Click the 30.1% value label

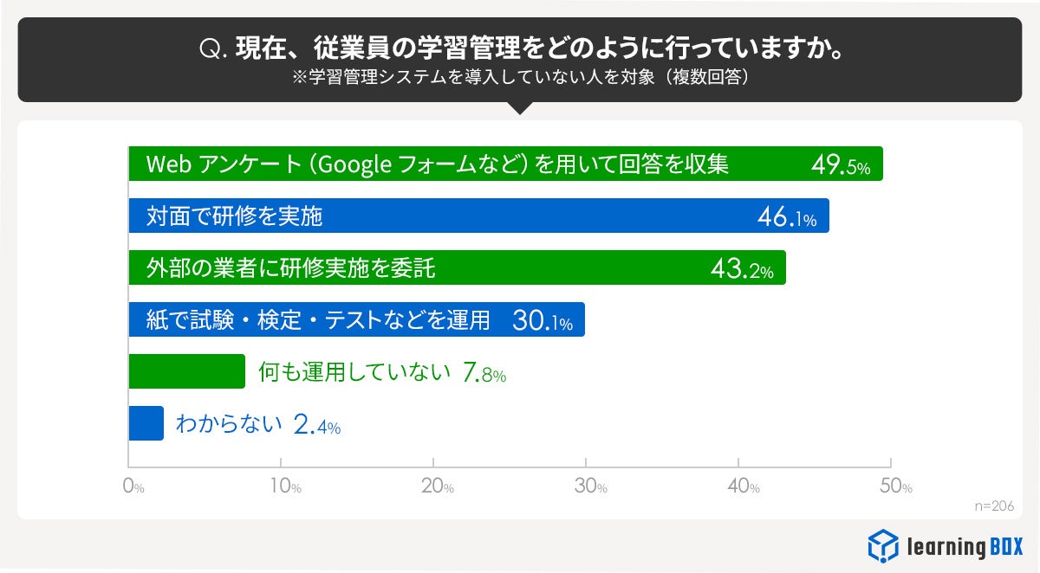pyautogui.click(x=543, y=321)
